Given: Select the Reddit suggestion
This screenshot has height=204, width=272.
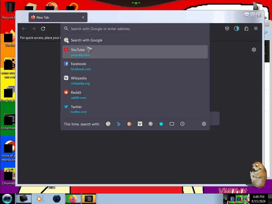Looking at the screenshot, I should [x=135, y=95].
